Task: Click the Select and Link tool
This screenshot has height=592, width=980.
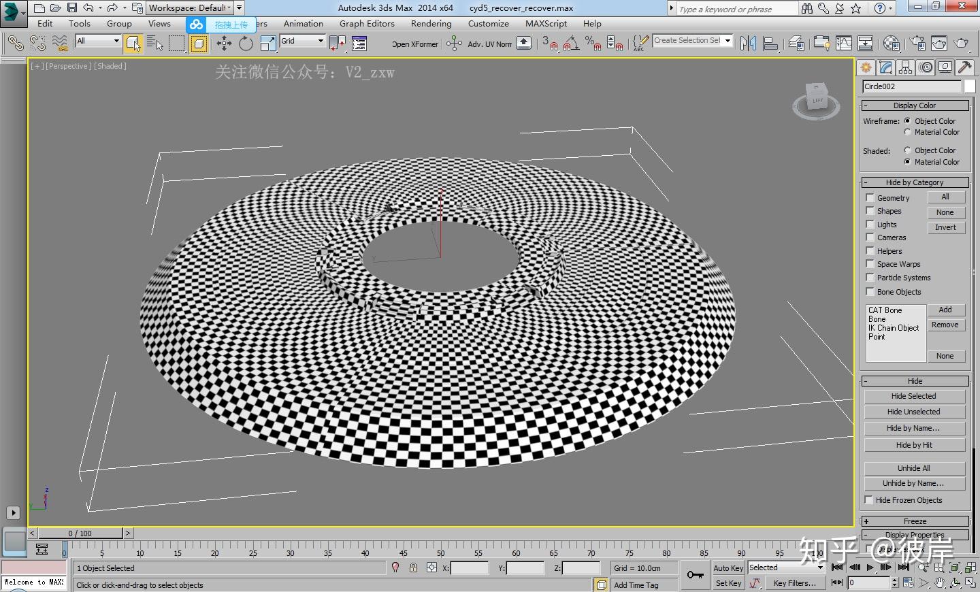Action: click(15, 44)
